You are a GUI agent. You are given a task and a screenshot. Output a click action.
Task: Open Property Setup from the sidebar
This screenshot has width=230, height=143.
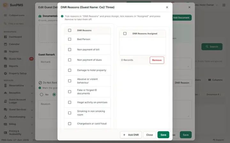click(18, 73)
